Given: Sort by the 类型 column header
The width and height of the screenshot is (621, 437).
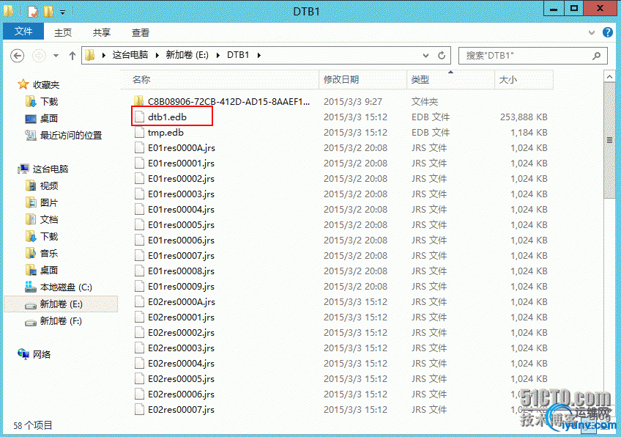Looking at the screenshot, I should 450,80.
